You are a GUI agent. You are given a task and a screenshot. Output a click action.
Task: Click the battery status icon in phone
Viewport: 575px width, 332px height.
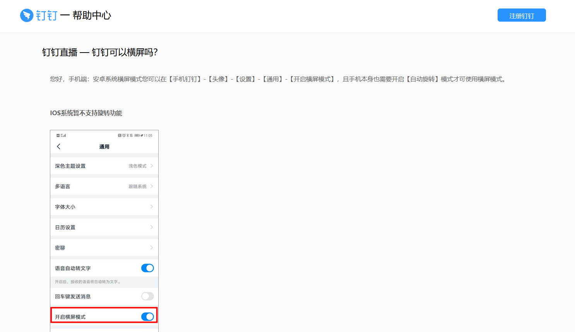[137, 135]
